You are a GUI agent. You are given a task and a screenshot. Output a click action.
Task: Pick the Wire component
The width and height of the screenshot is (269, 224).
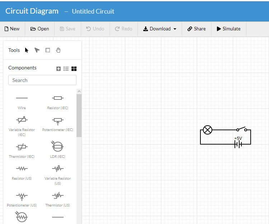pyautogui.click(x=22, y=102)
